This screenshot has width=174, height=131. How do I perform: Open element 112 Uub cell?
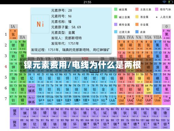112,100
